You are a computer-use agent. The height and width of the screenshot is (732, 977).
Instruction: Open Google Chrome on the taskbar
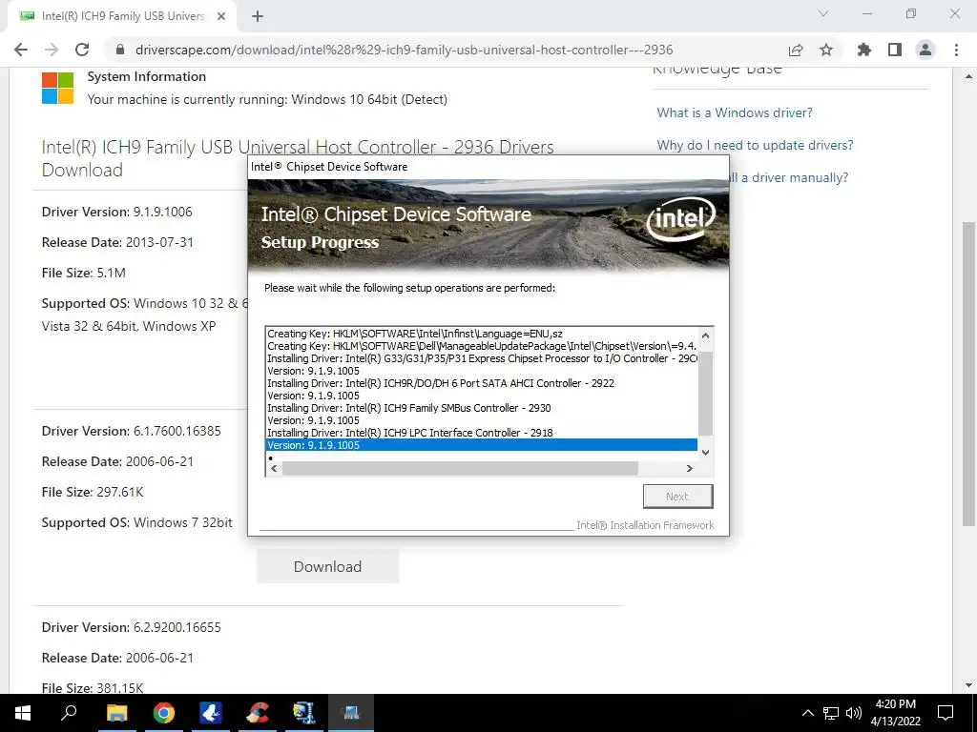164,713
